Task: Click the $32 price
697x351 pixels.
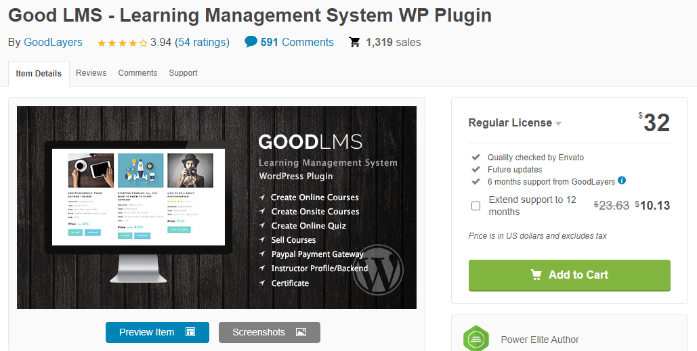Action: 654,122
